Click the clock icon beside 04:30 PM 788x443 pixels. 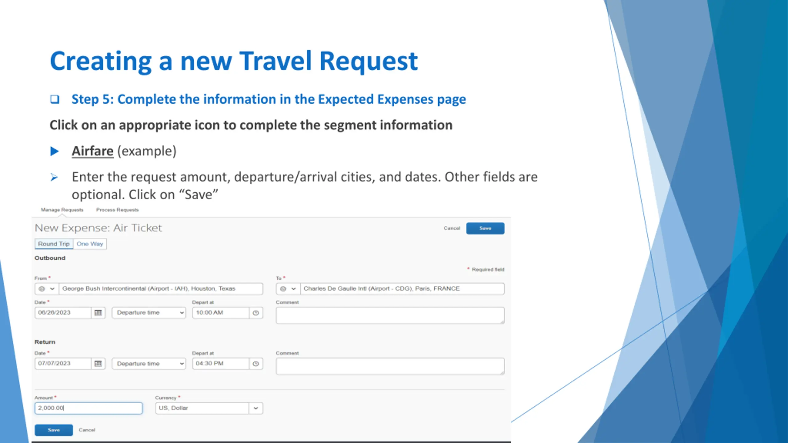(256, 364)
